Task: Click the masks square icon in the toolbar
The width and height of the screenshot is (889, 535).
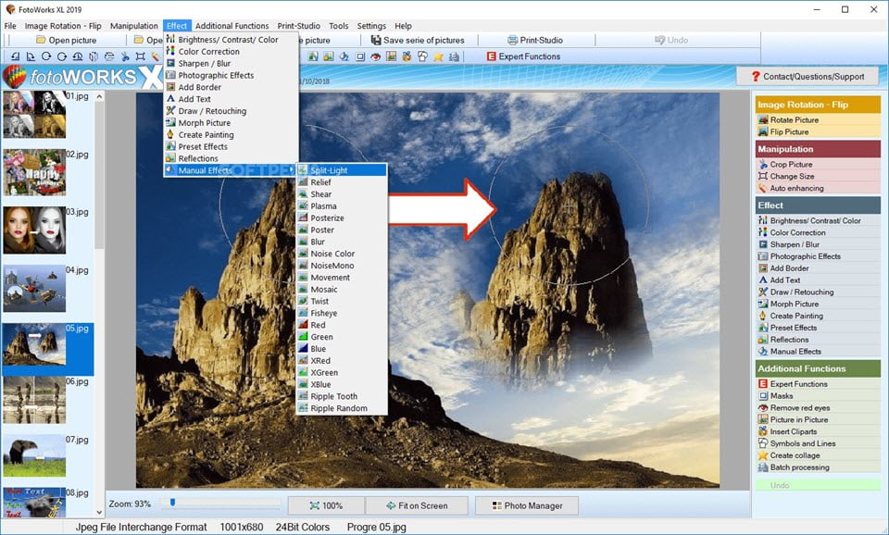Action: point(360,56)
